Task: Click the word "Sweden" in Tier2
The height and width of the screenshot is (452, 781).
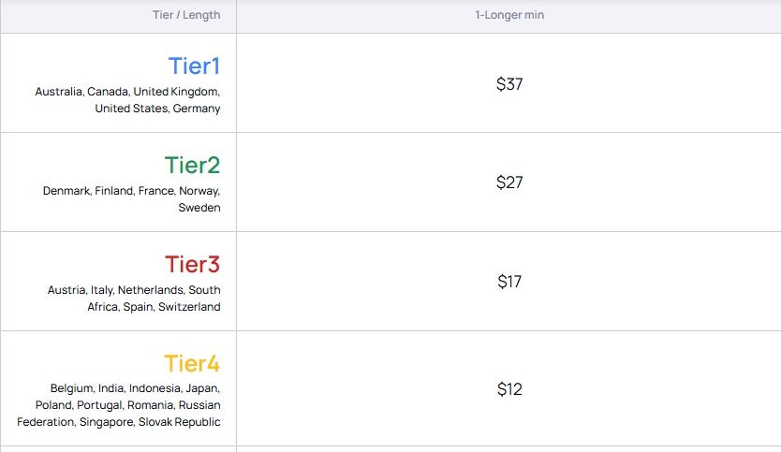Action: pyautogui.click(x=199, y=208)
